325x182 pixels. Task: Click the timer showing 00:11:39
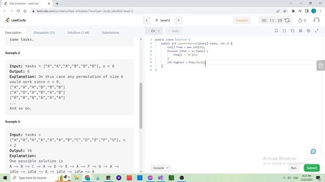pyautogui.click(x=272, y=20)
